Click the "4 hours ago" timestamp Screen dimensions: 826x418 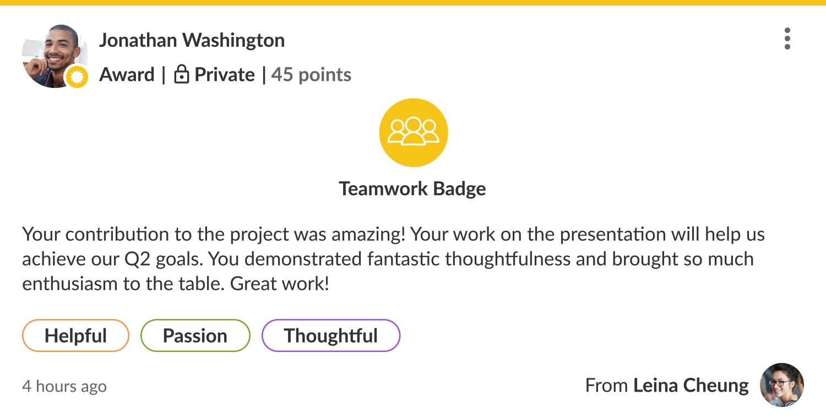tap(64, 386)
